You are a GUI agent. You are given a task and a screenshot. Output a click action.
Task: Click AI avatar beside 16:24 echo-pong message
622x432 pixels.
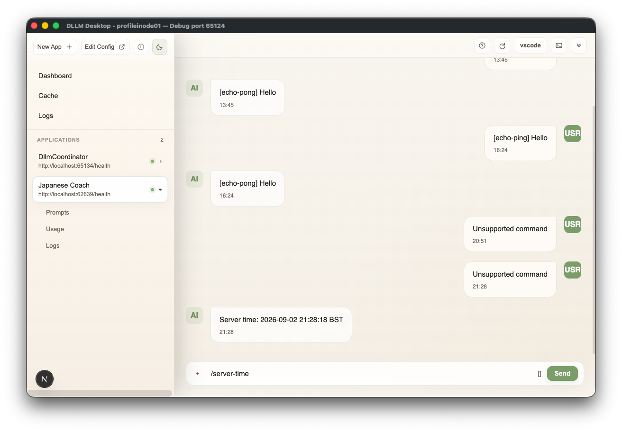coord(194,179)
